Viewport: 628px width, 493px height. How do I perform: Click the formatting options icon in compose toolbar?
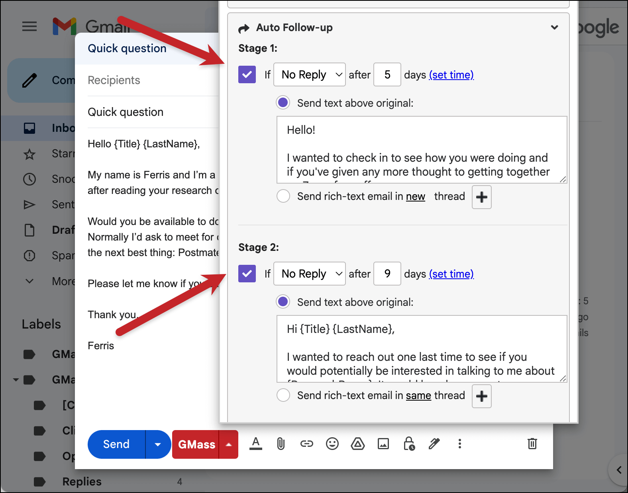pyautogui.click(x=256, y=444)
